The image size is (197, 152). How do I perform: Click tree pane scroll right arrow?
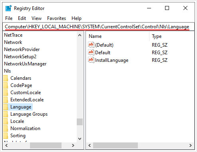click(x=73, y=145)
